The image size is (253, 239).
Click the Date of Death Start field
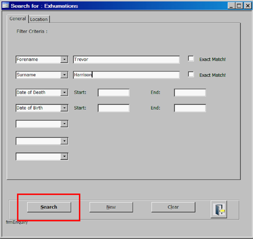pyautogui.click(x=113, y=93)
